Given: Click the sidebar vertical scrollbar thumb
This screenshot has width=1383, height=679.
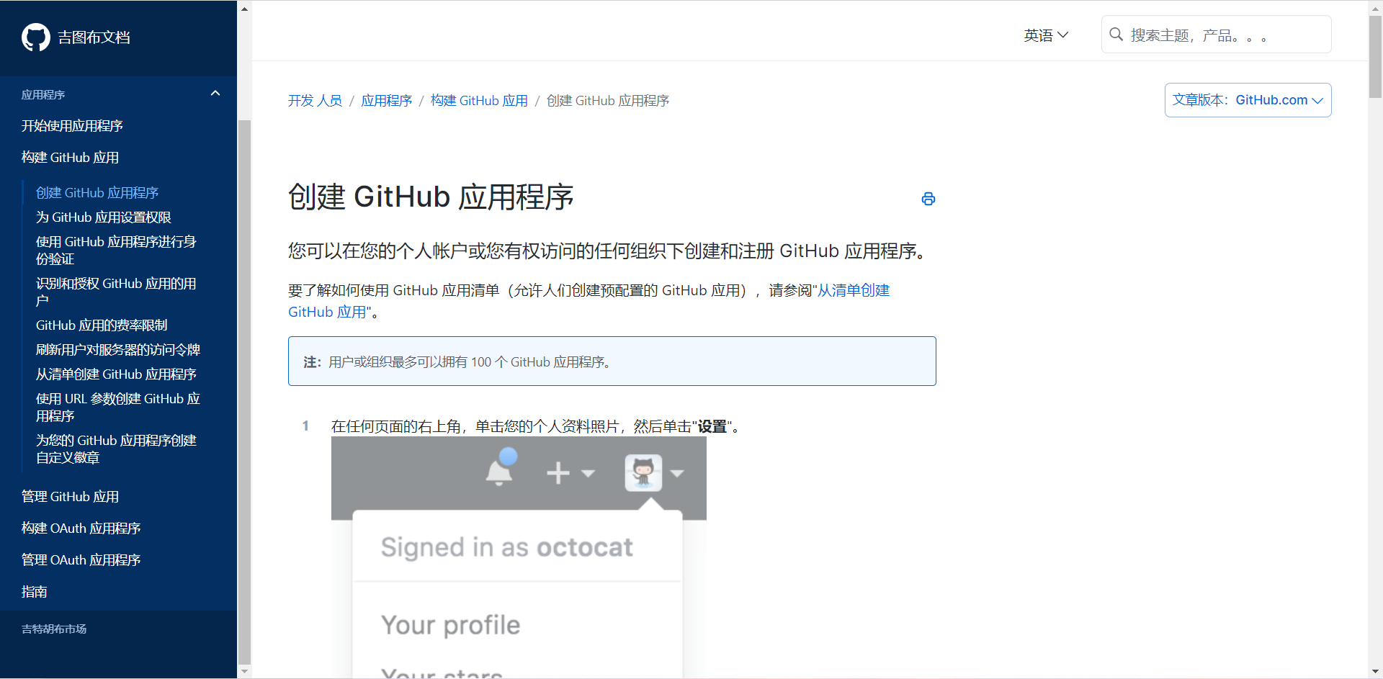Looking at the screenshot, I should point(244,392).
